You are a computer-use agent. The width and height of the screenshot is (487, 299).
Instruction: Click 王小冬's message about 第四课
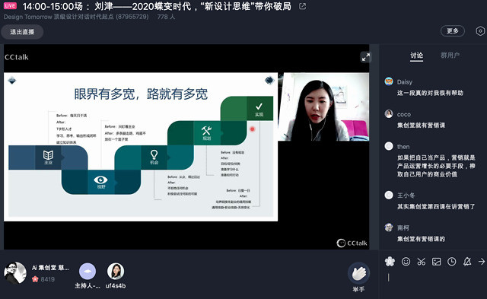[436, 206]
